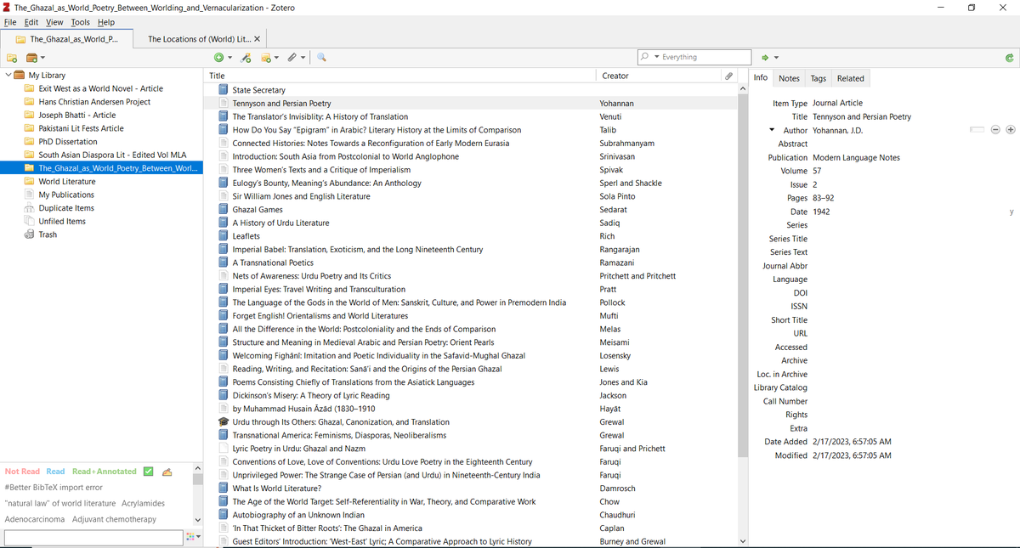Add another creator with plus icon
The image size is (1020, 548).
coord(1010,130)
